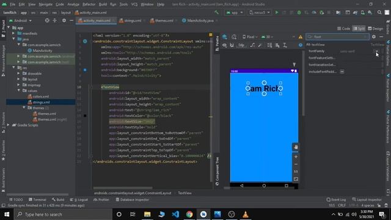This screenshot has width=391, height=220.
Task: Click the Align icon in design toolbar
Action: point(277,45)
